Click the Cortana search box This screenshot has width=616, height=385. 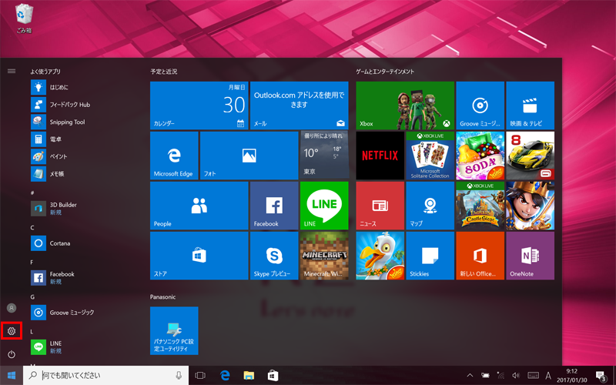[x=105, y=376]
